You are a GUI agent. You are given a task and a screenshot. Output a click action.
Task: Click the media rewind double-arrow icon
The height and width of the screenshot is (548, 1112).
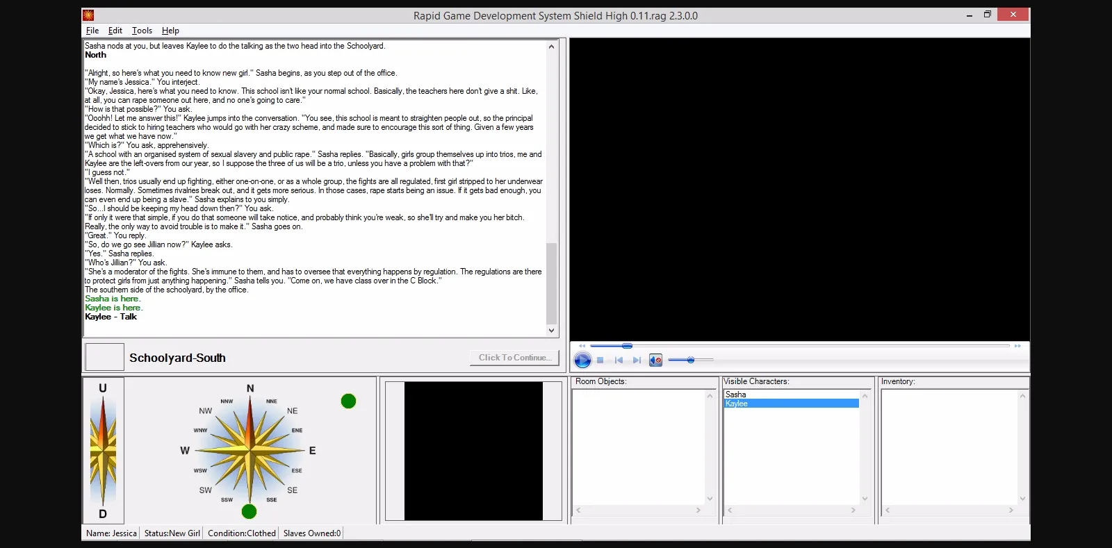click(x=582, y=346)
